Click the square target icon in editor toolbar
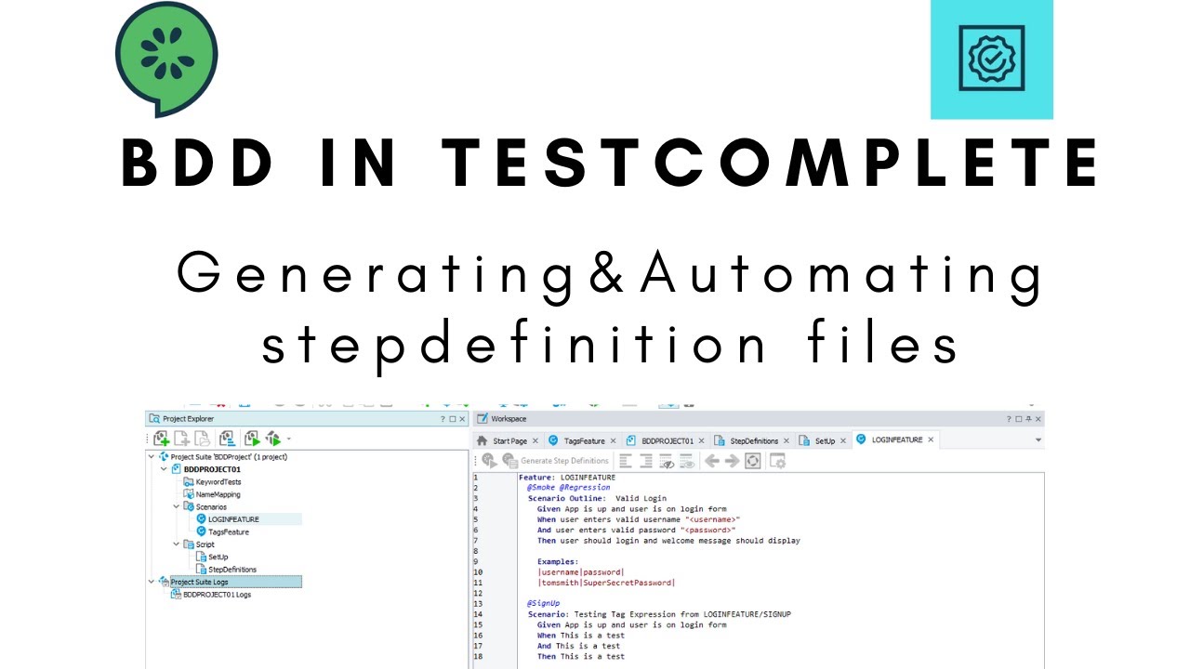This screenshot has width=1190, height=669. (753, 461)
